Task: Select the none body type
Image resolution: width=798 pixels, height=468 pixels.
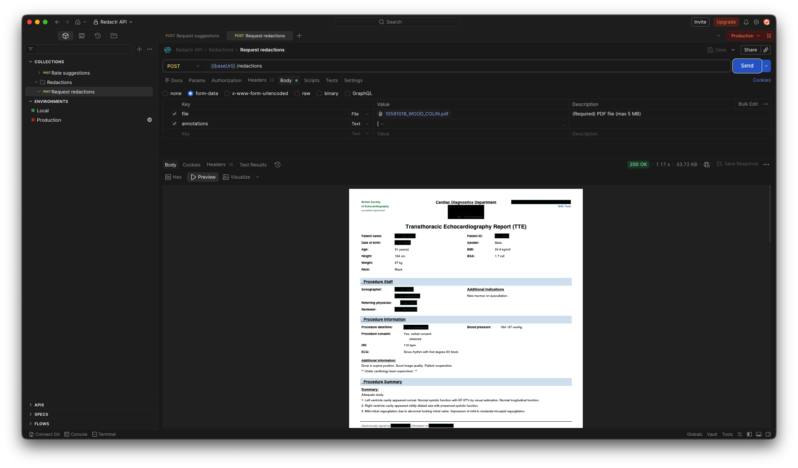Action: coord(165,93)
